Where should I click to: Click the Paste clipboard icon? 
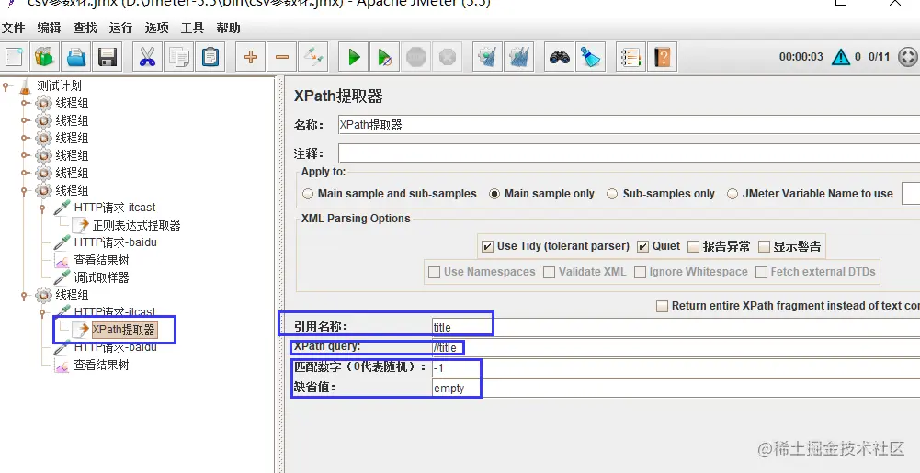pos(210,57)
